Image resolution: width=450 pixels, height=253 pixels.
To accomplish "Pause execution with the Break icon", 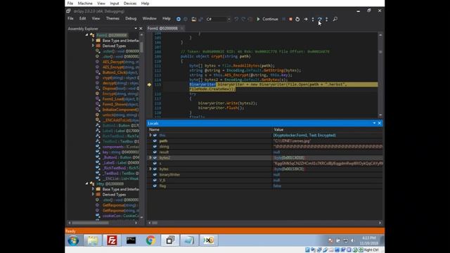I will click(x=284, y=19).
